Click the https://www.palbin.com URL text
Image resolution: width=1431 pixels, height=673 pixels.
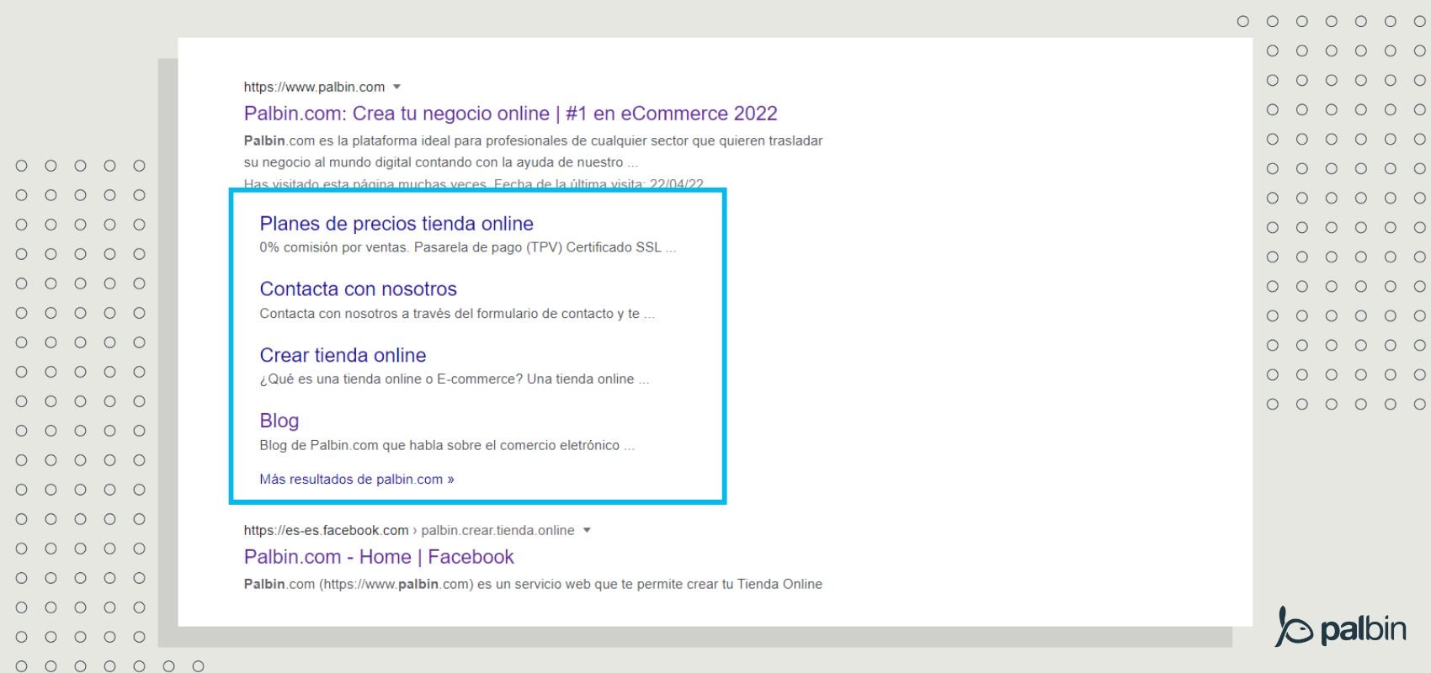(314, 87)
